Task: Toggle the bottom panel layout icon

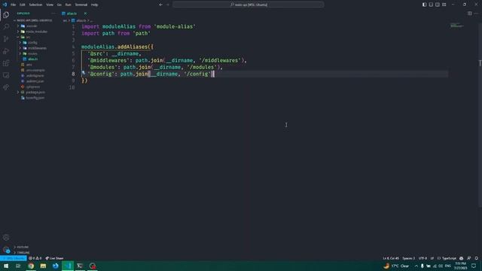Action: point(431,5)
